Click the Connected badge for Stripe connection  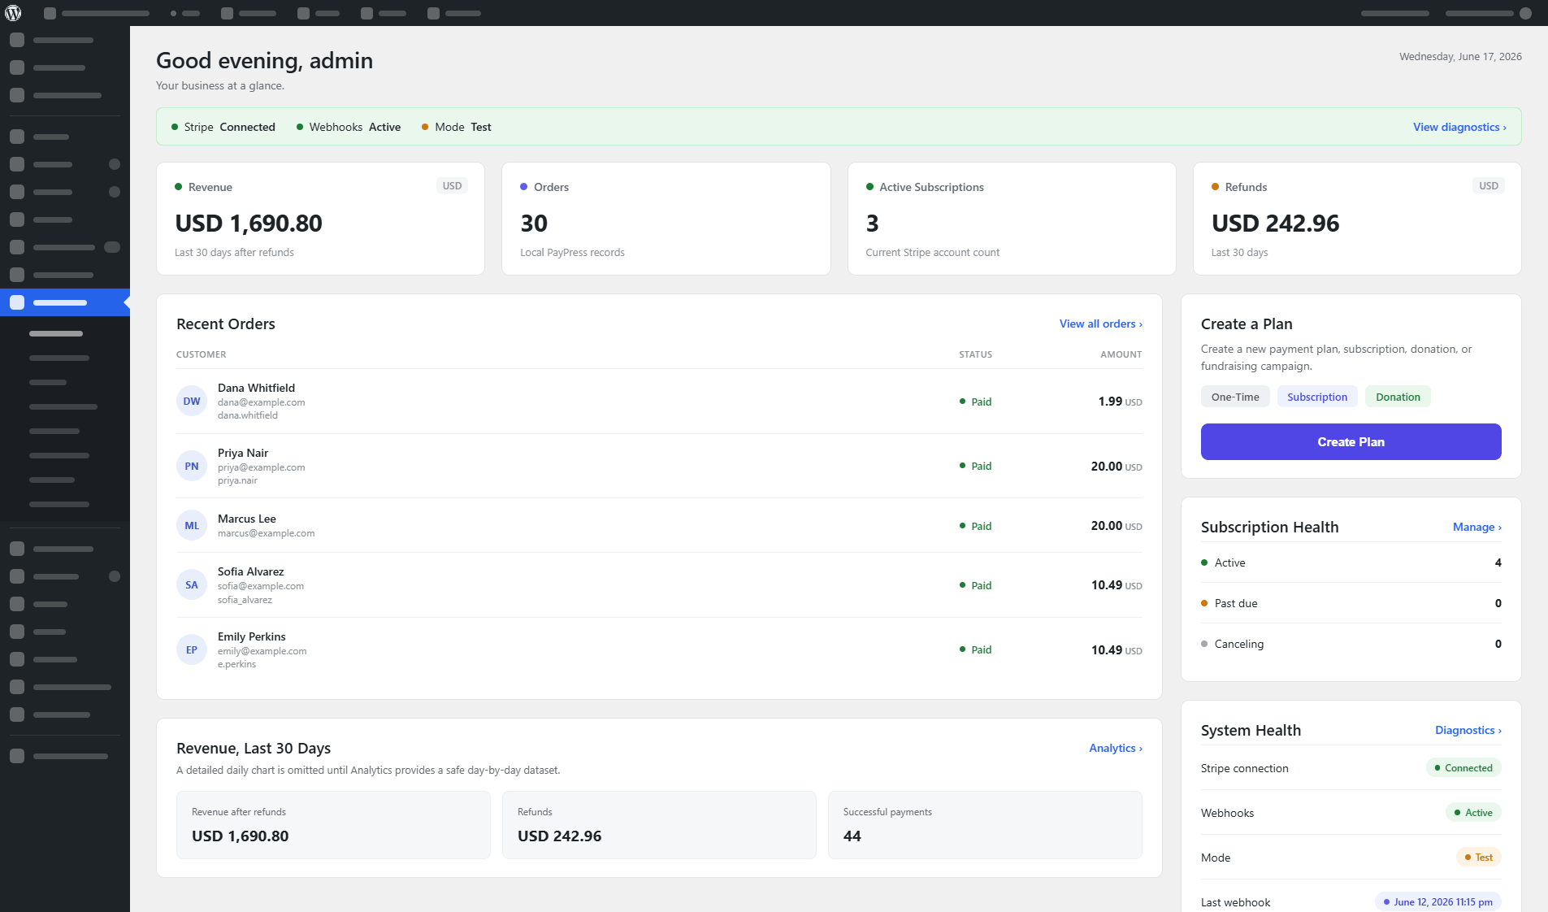click(x=1463, y=768)
